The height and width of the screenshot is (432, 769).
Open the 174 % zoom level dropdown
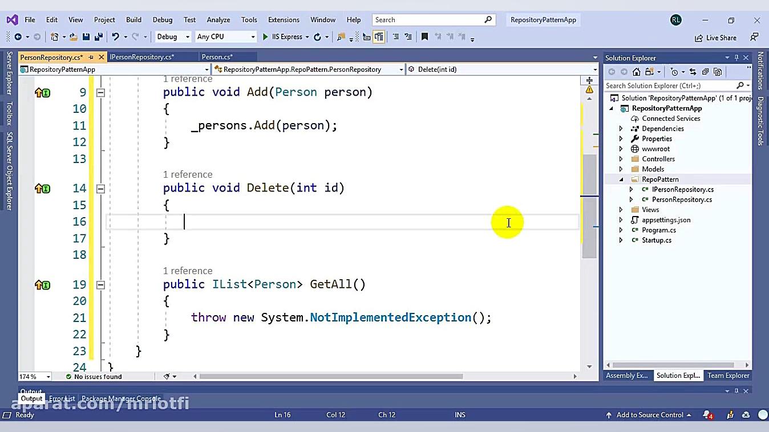tap(35, 377)
